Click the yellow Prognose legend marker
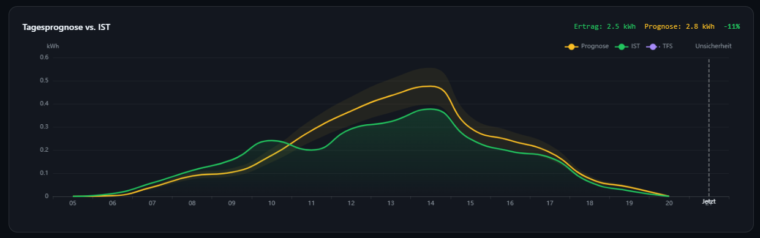760x238 pixels. pos(572,46)
